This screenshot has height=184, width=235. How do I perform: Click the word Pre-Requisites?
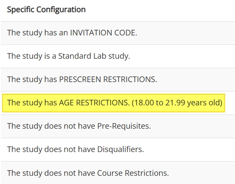[x=124, y=126]
